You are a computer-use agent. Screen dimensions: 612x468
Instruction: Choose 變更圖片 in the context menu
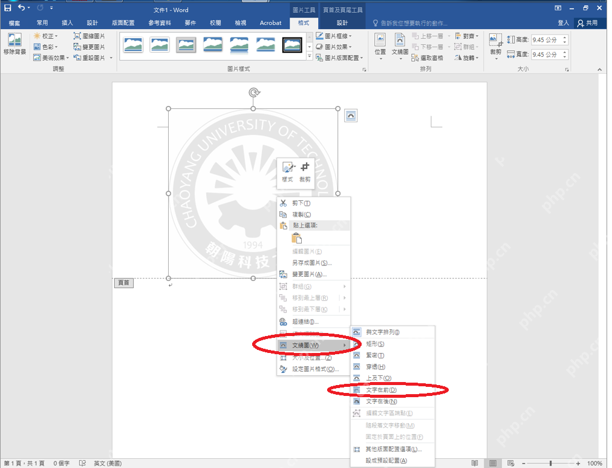[x=314, y=274]
